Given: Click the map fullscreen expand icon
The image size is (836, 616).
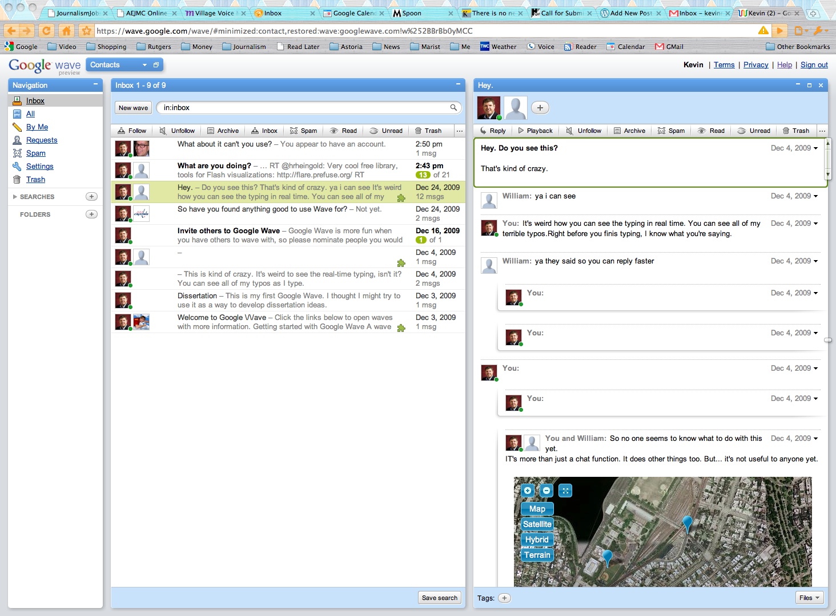Looking at the screenshot, I should coord(565,491).
